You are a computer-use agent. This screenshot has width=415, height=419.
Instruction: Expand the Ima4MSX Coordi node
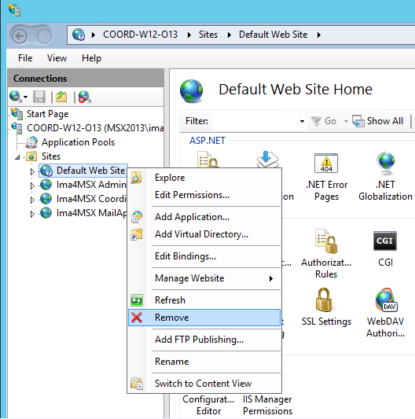click(32, 200)
